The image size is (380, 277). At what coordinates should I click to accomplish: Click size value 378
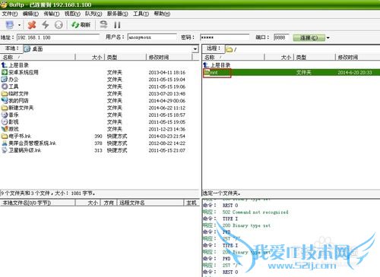[98, 143]
